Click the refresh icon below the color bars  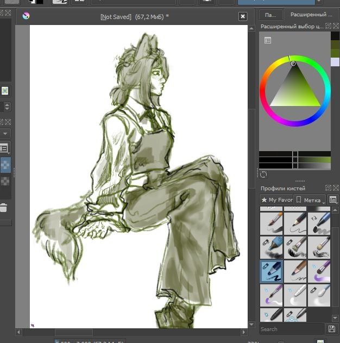(x=263, y=174)
